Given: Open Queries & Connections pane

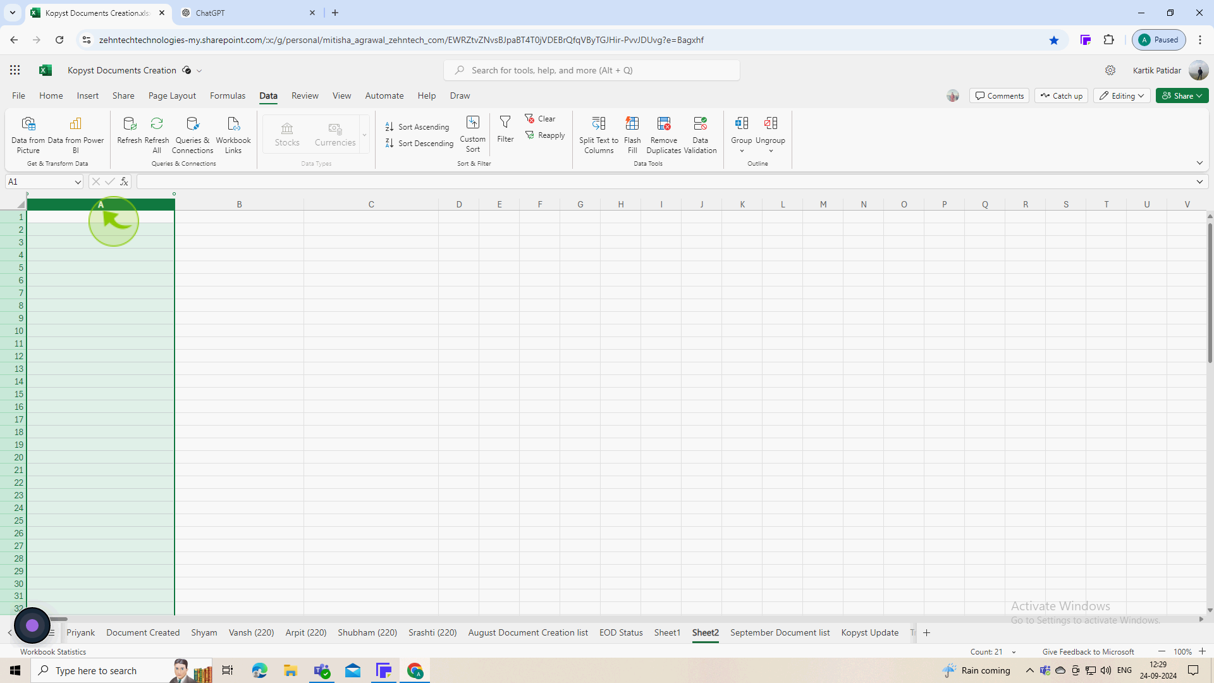Looking at the screenshot, I should pos(192,135).
